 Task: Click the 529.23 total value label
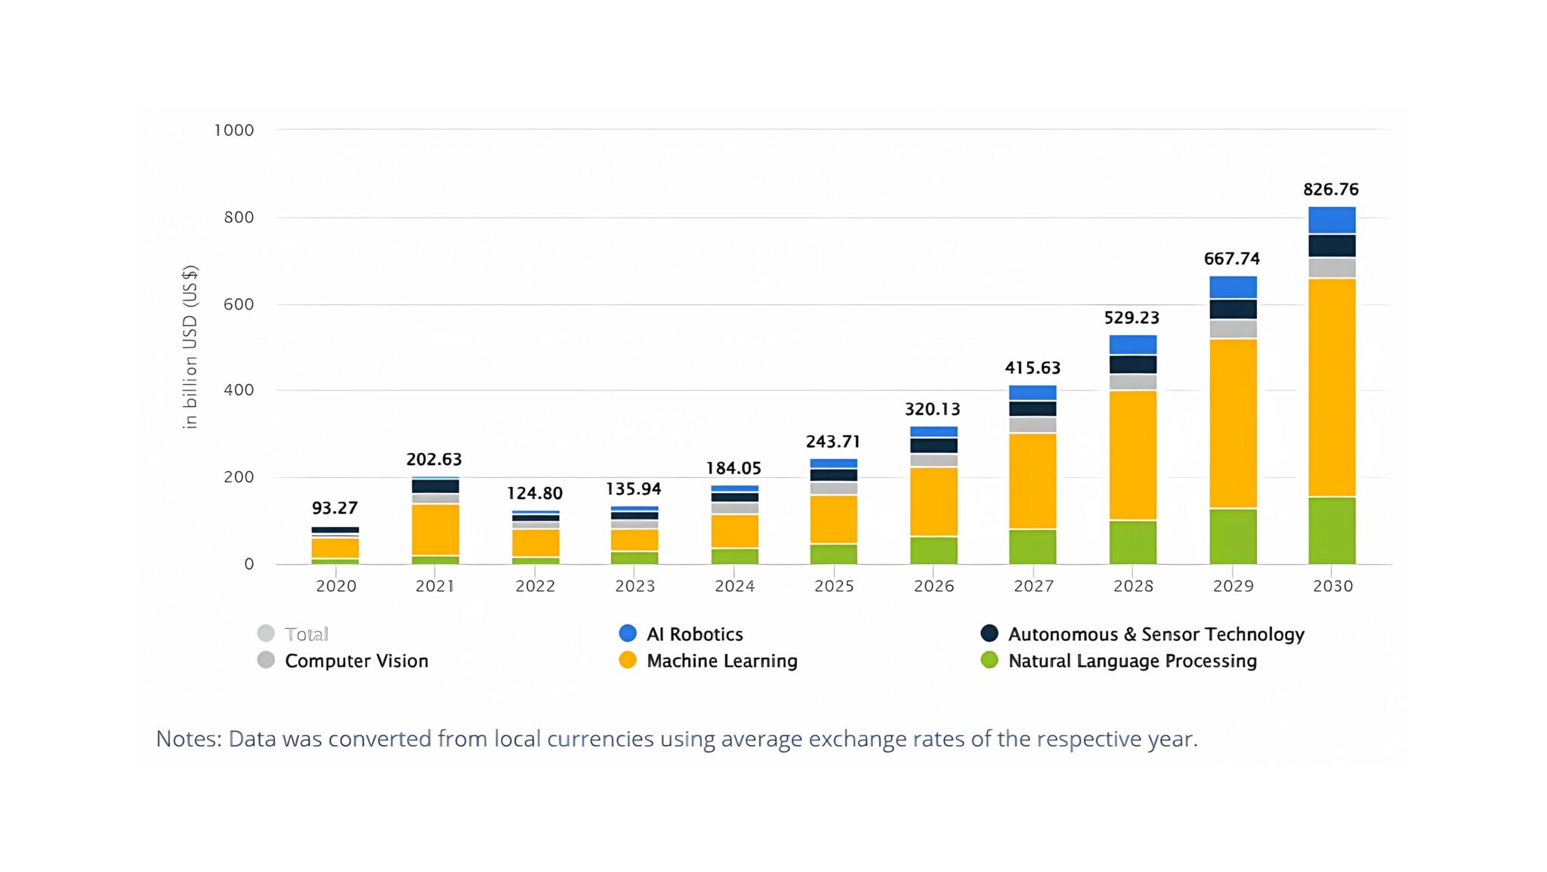[1132, 318]
